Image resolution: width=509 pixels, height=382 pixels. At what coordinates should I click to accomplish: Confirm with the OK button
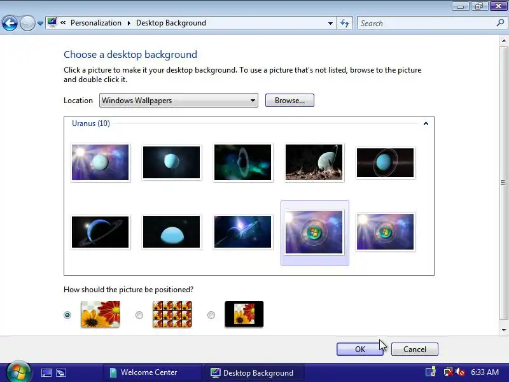[360, 349]
